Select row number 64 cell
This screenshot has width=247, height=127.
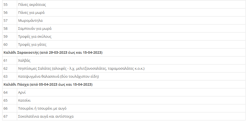6,93
